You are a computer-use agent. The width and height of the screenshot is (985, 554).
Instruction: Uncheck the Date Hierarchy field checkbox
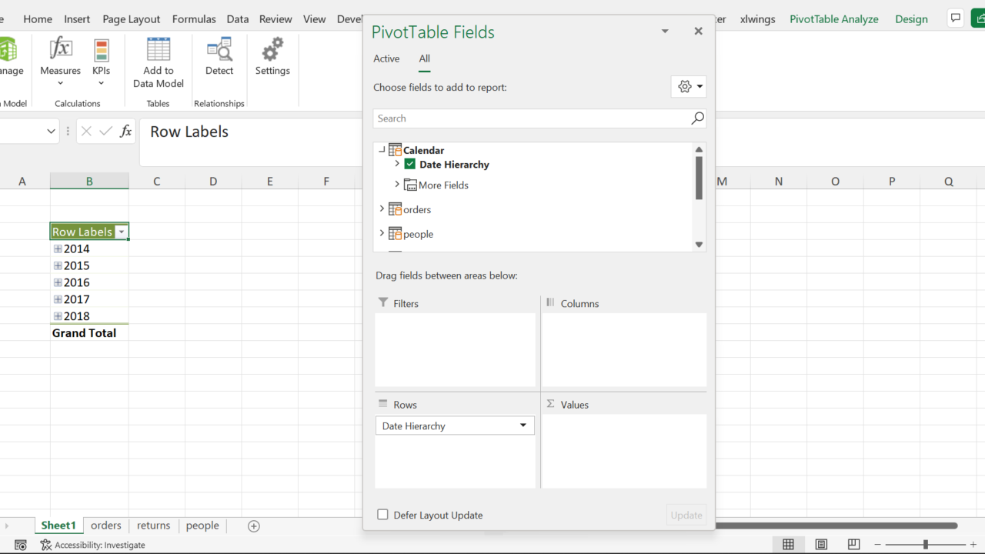tap(410, 164)
